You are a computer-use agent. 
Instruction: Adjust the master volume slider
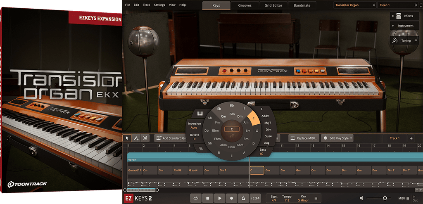(x=385, y=198)
